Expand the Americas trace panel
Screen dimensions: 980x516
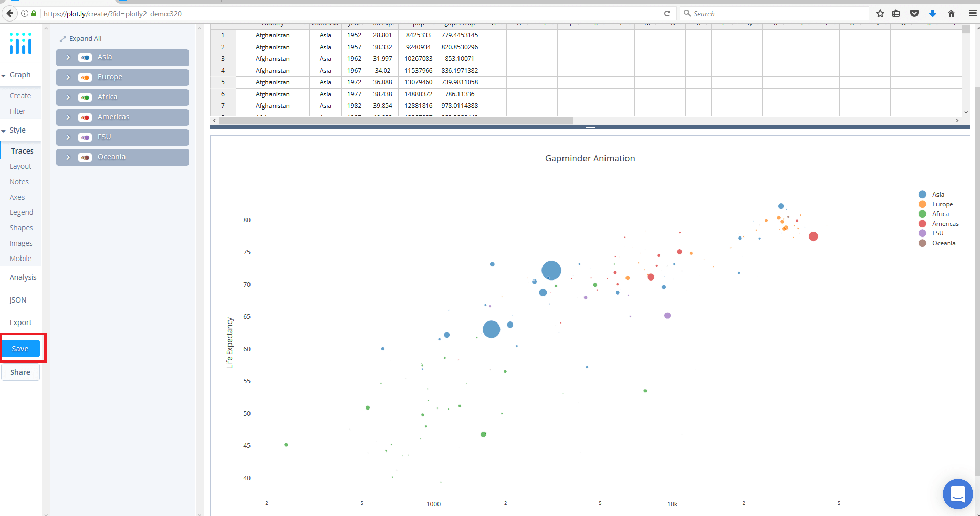[x=67, y=117]
